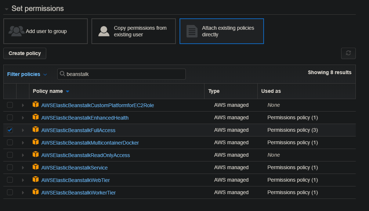The height and width of the screenshot is (211, 369).
Task: Click the refresh policies icon button
Action: pos(348,53)
